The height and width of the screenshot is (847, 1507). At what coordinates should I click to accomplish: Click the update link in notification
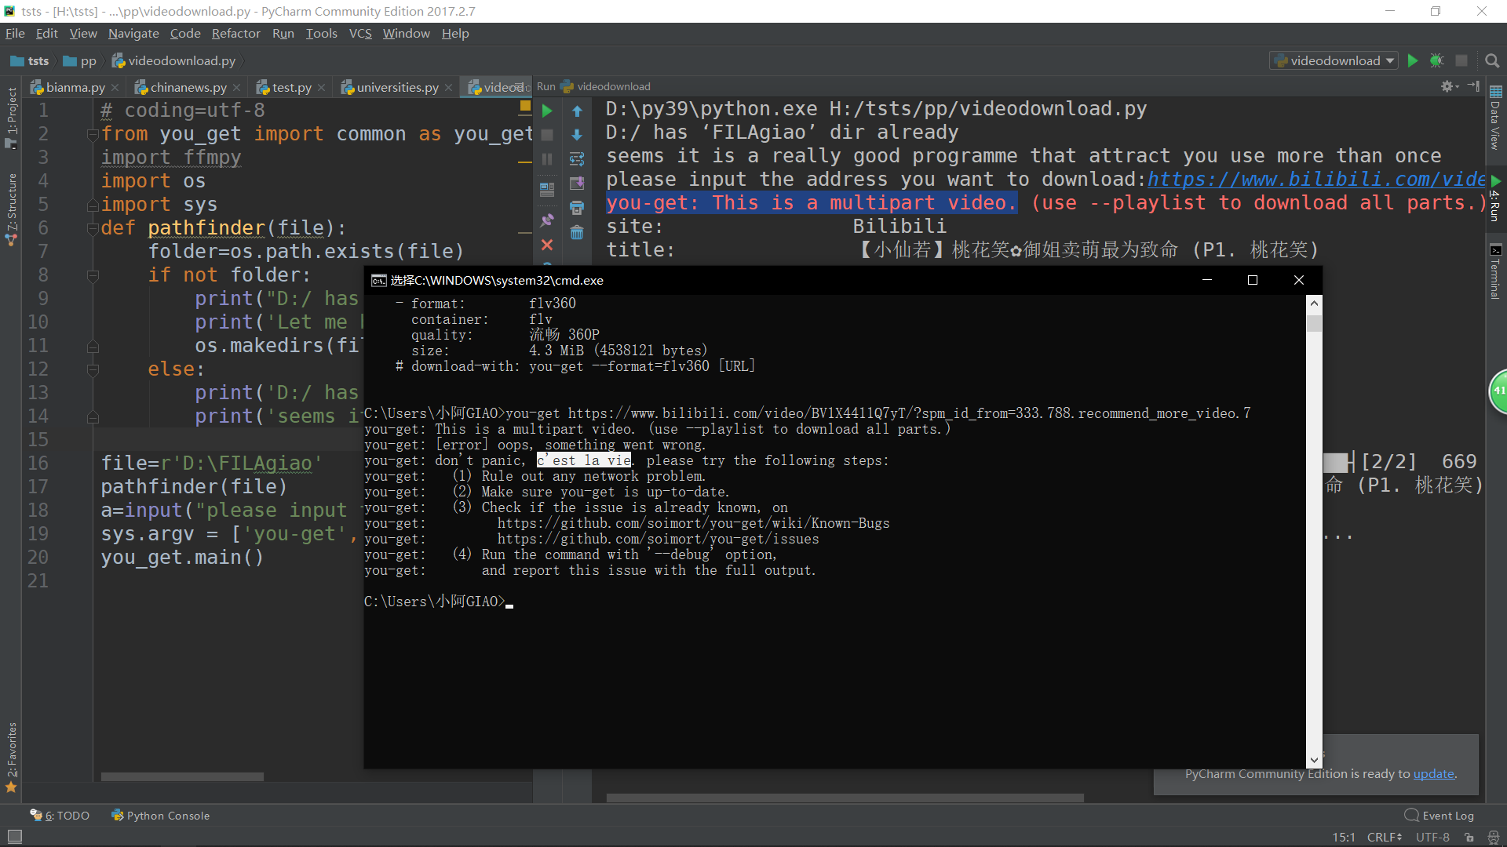pyautogui.click(x=1433, y=773)
